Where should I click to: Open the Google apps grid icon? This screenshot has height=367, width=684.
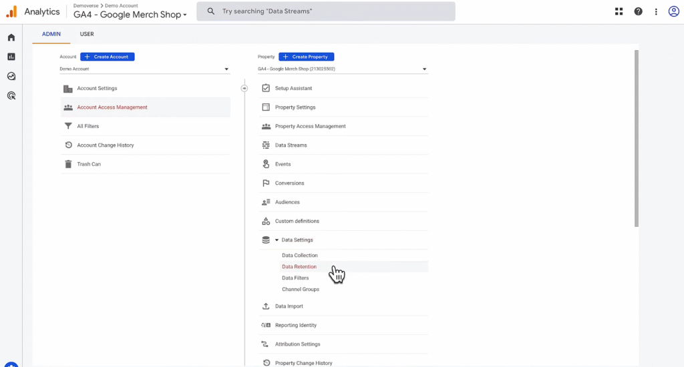point(619,11)
